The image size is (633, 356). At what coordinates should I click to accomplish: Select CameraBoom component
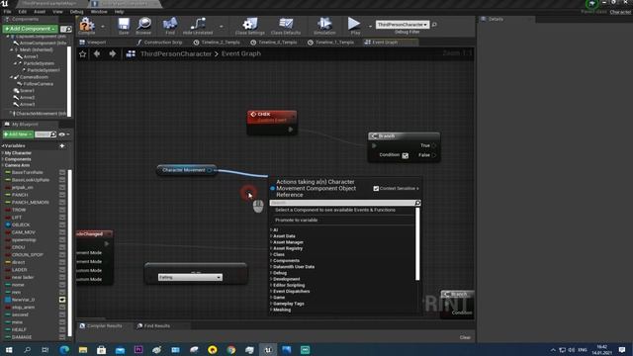point(34,77)
